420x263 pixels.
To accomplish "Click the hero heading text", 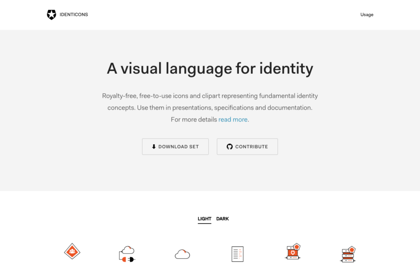I will [x=210, y=68].
